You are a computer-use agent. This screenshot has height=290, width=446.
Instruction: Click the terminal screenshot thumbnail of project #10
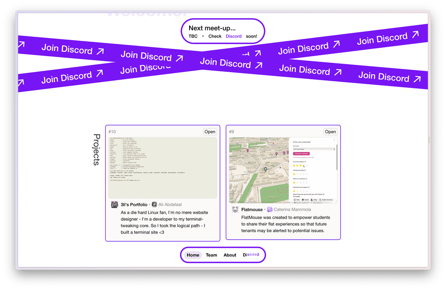tap(163, 168)
